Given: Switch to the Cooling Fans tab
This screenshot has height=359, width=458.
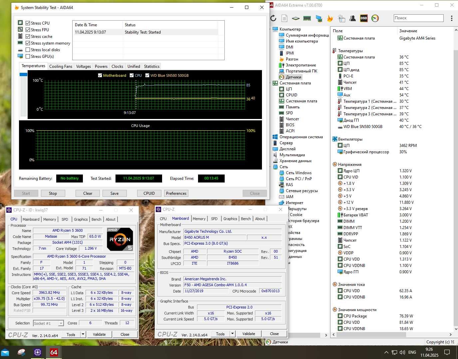Looking at the screenshot, I should tap(61, 66).
